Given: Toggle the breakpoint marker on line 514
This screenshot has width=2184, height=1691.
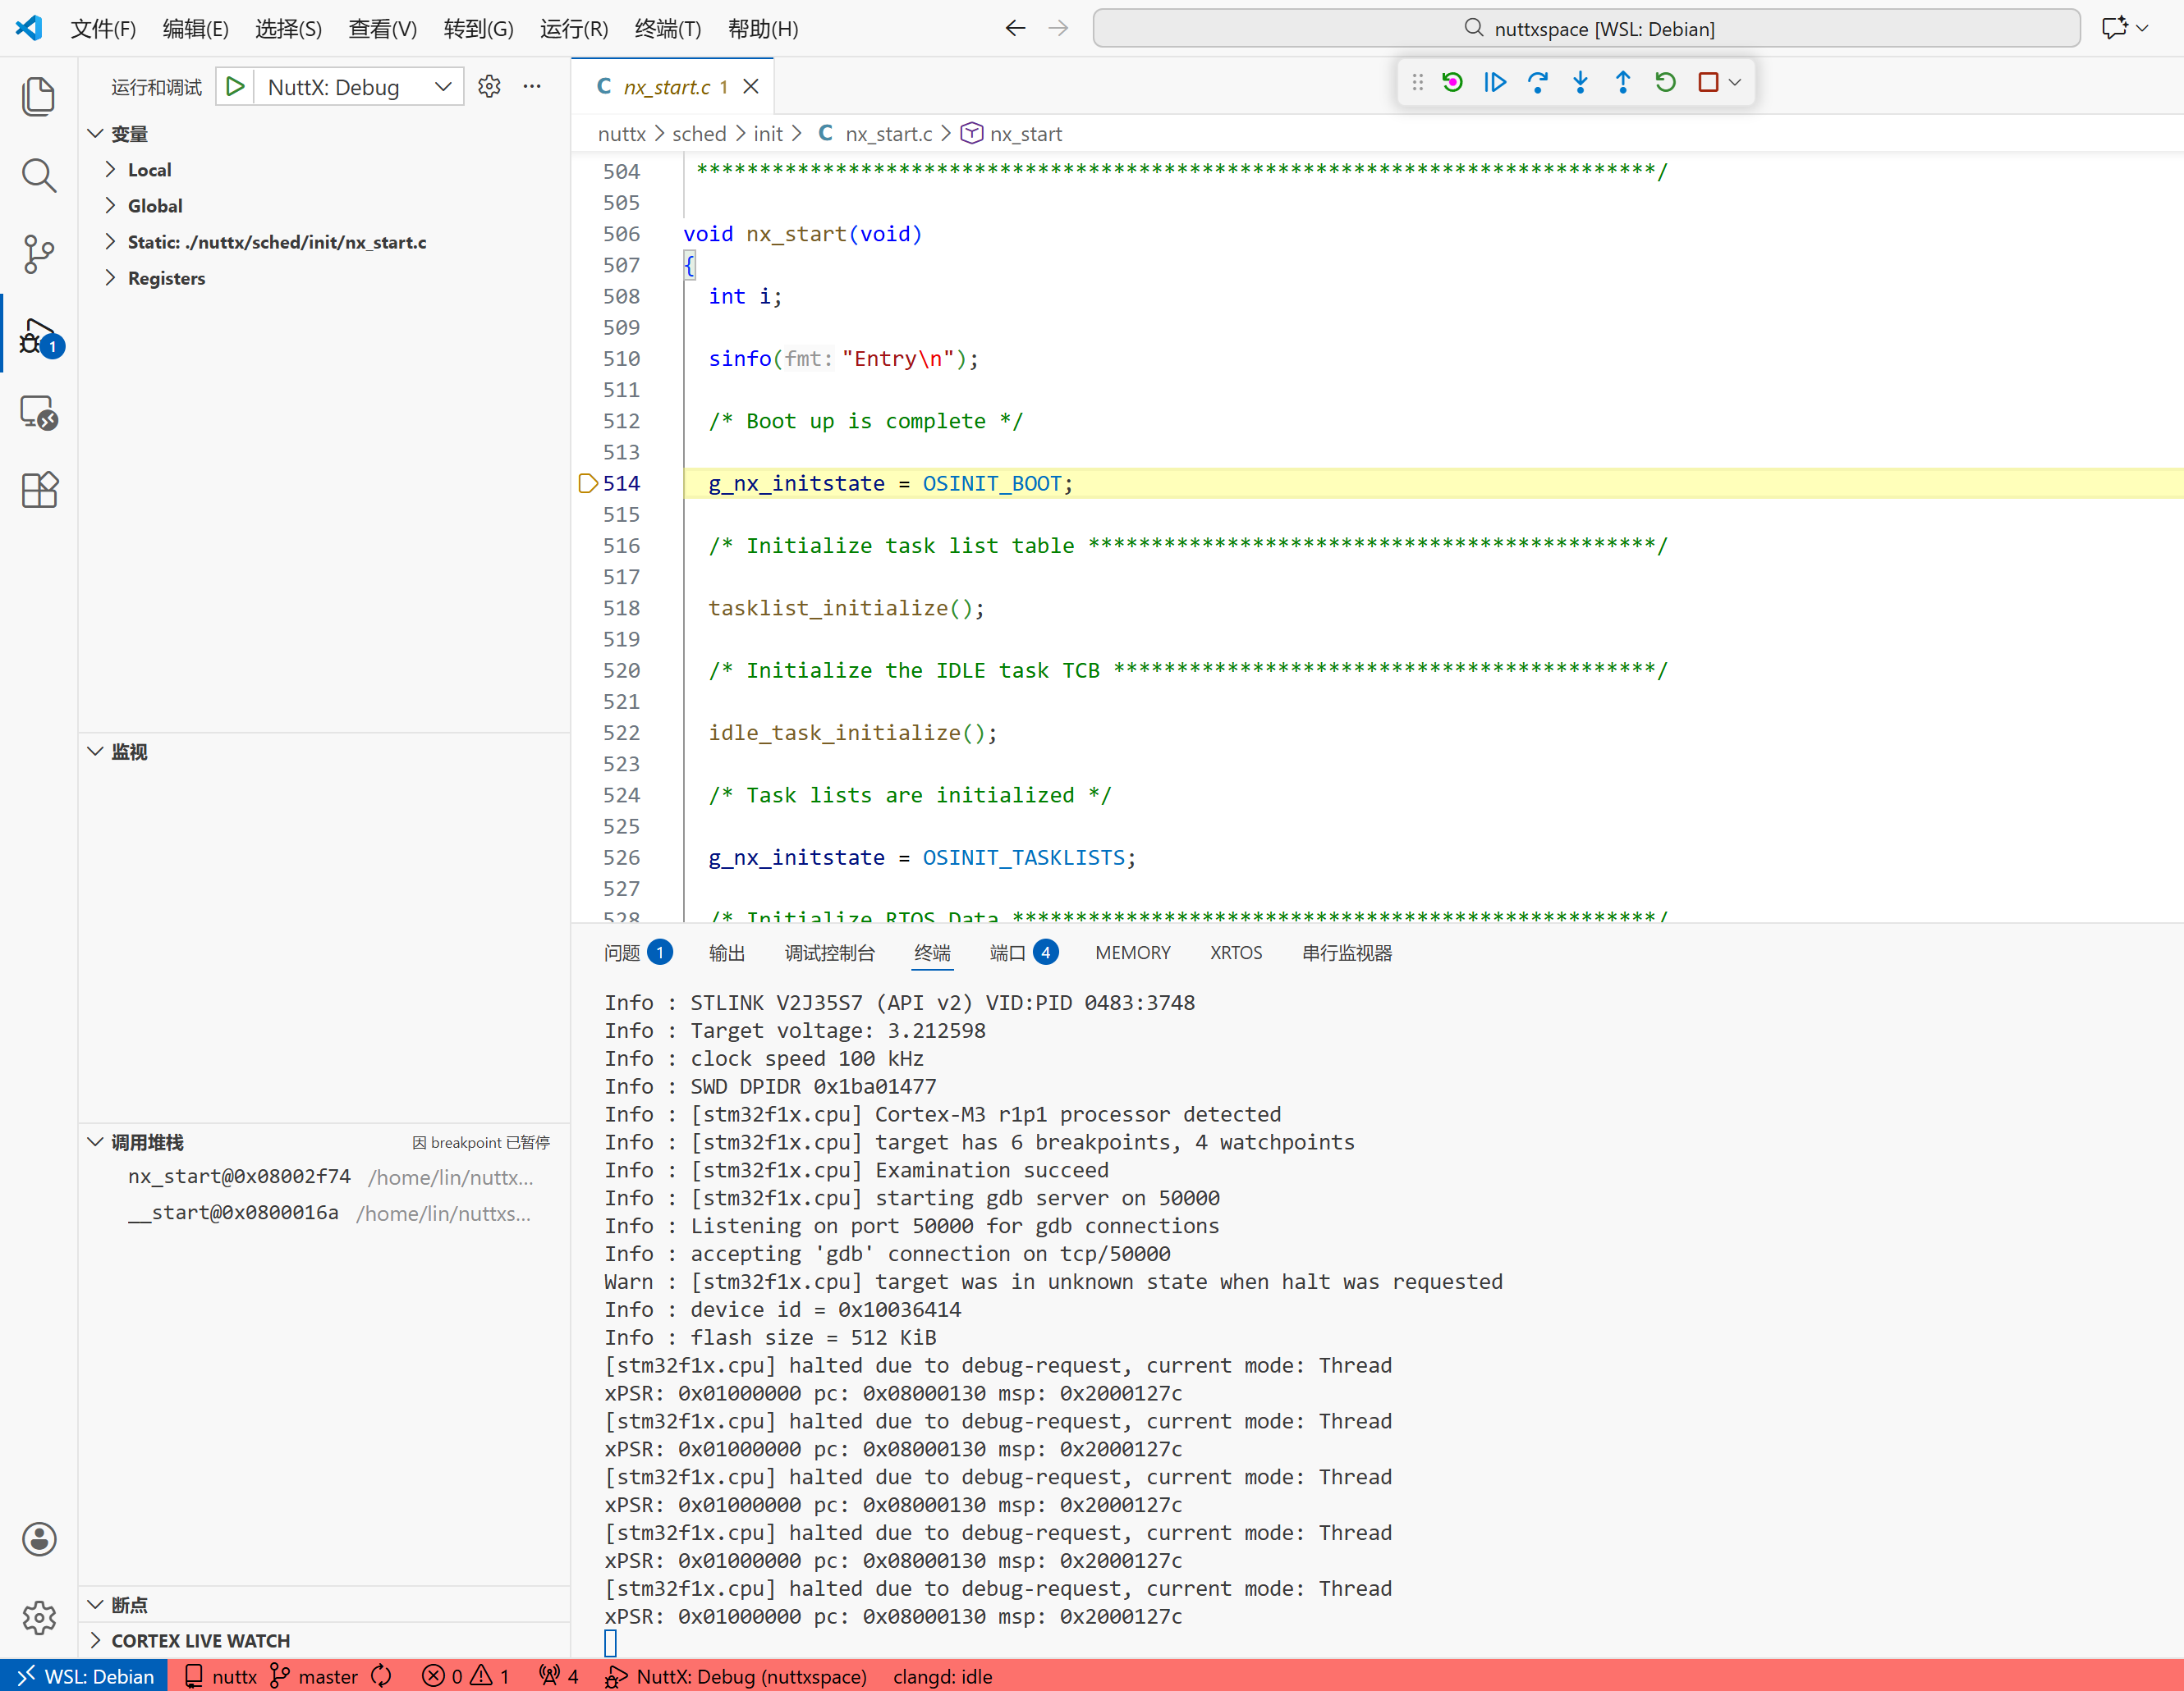Looking at the screenshot, I should pyautogui.click(x=588, y=484).
